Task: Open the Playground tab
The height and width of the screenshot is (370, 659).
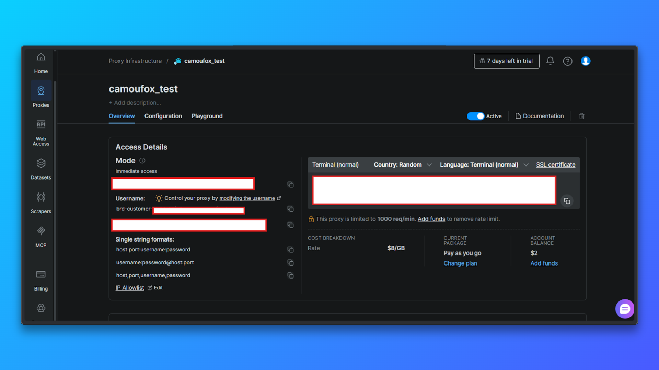Action: [207, 116]
